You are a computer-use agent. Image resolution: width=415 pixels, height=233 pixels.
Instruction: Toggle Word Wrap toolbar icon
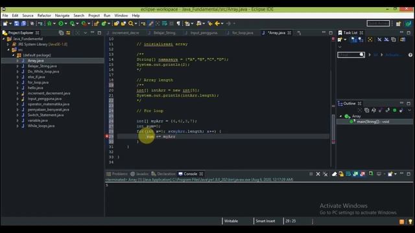click(164, 23)
